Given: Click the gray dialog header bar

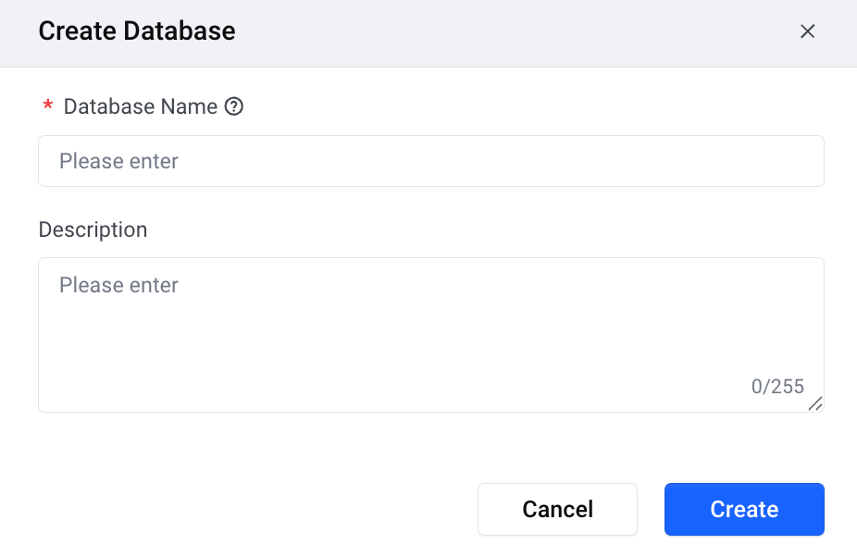Looking at the screenshot, I should click(x=509, y=33).
